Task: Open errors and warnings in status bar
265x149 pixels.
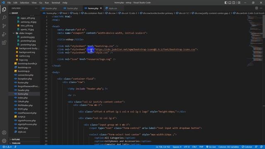Action: 7,147
